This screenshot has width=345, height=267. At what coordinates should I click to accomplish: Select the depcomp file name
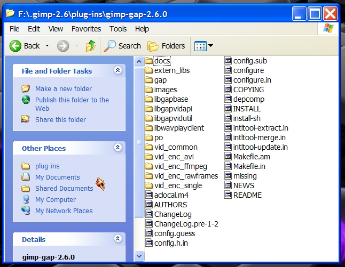point(249,99)
